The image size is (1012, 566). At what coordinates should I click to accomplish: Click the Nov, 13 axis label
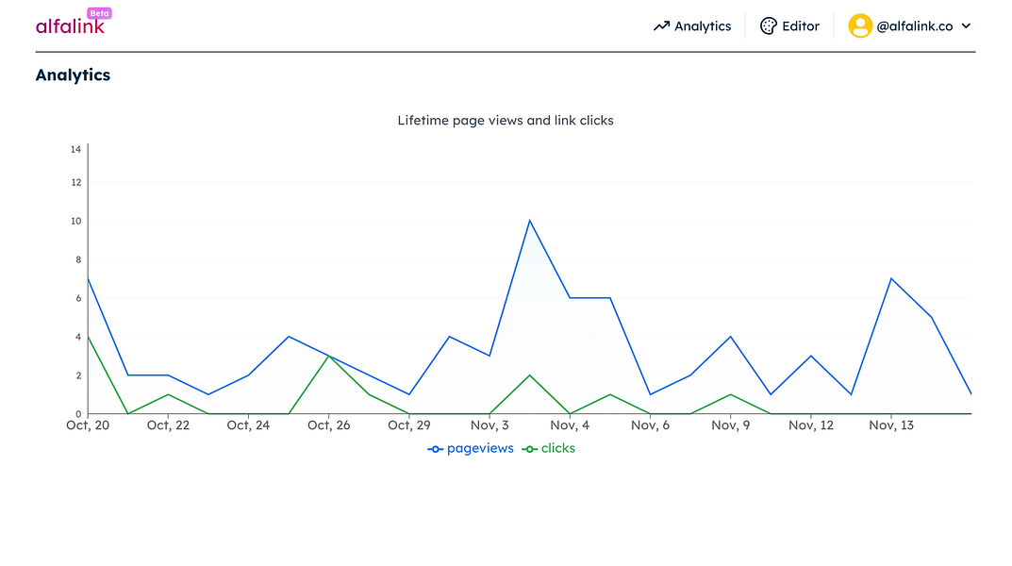coord(891,425)
